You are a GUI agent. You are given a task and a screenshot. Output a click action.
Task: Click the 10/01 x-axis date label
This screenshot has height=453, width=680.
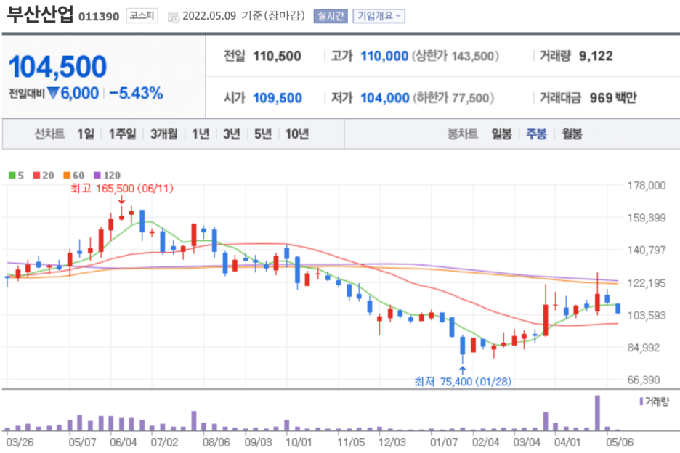(299, 442)
